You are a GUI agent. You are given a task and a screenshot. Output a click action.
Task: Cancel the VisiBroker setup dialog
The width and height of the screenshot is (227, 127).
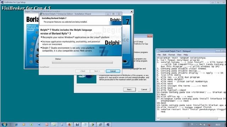(144, 89)
